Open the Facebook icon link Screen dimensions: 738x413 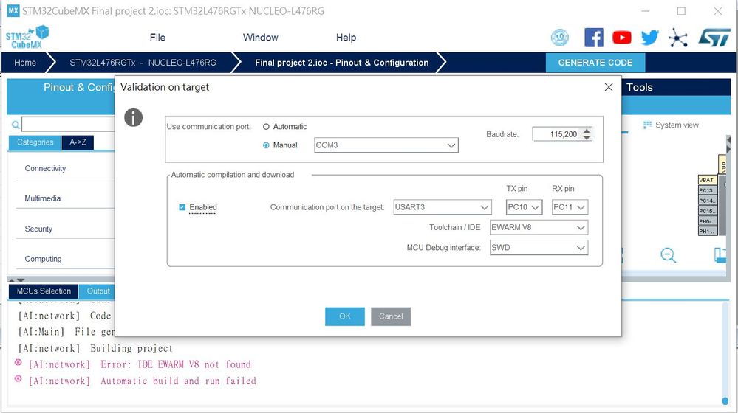coord(593,37)
